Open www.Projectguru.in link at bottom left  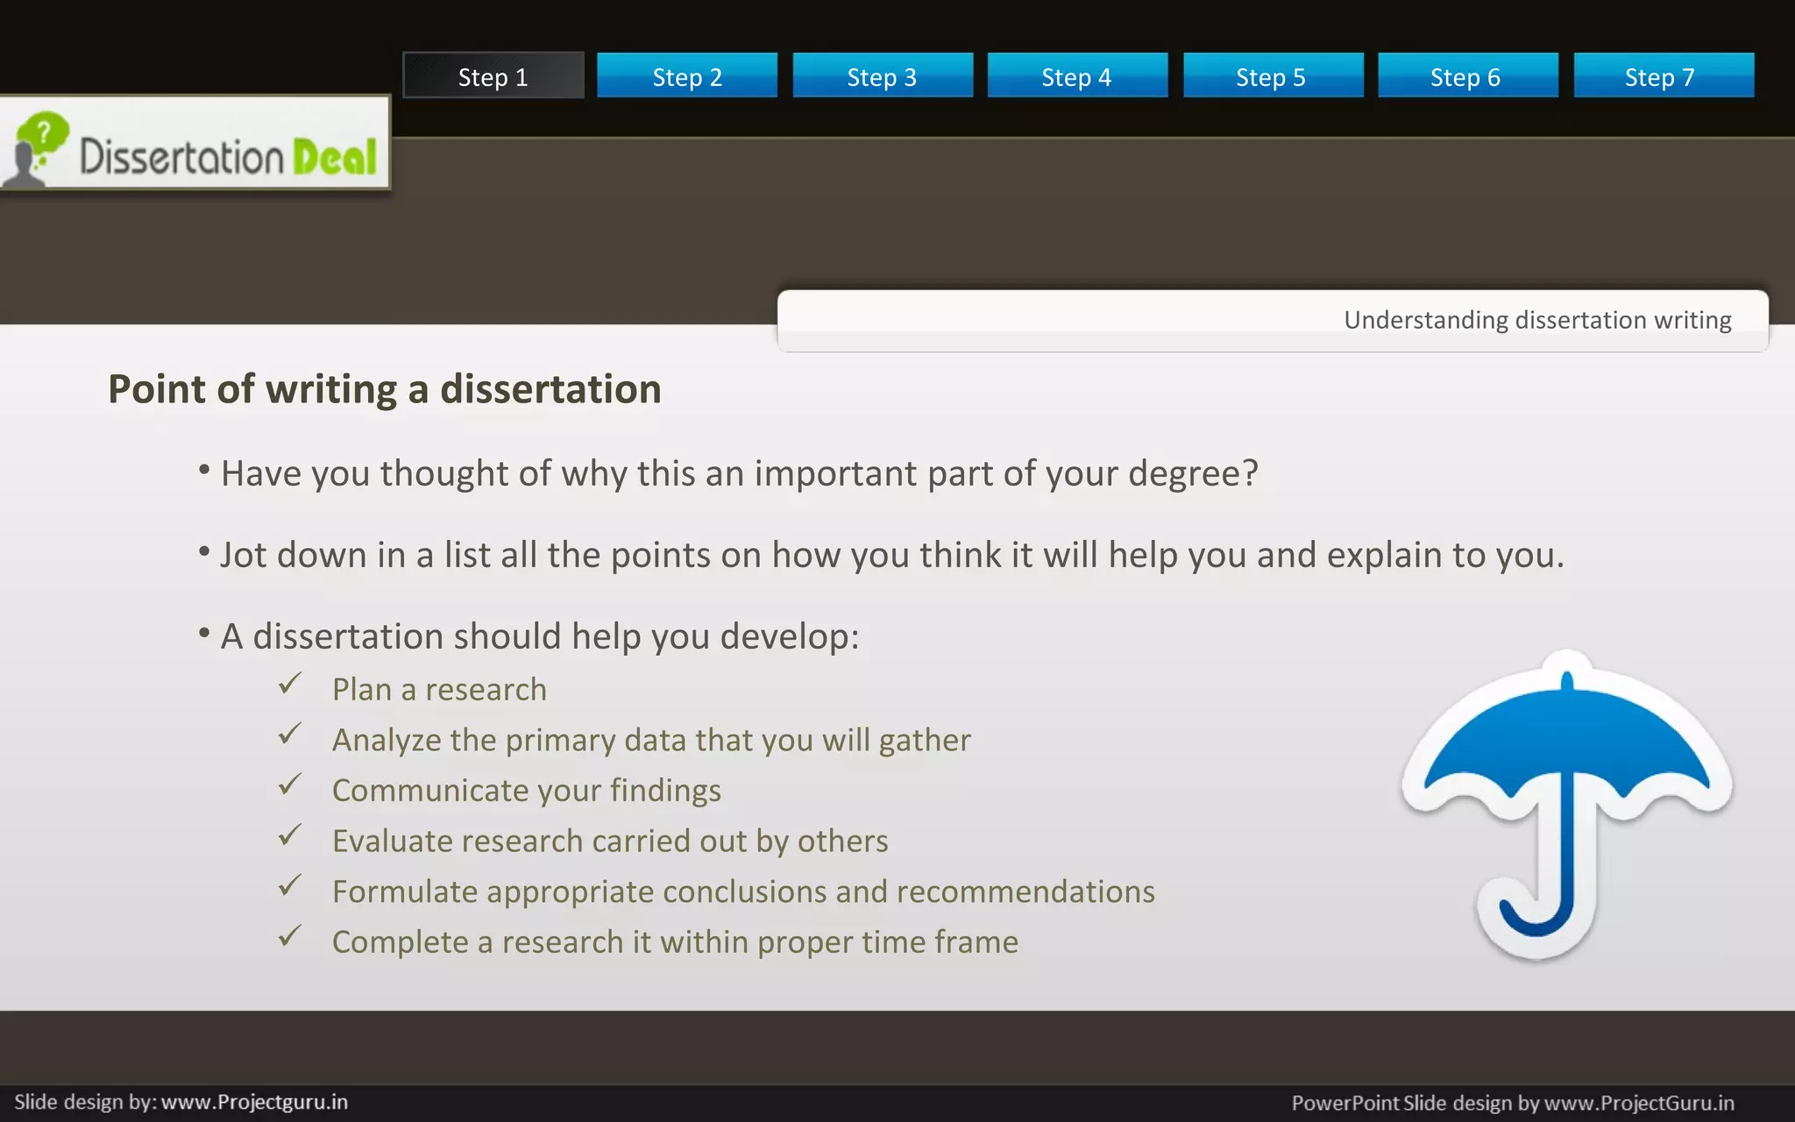point(254,1102)
